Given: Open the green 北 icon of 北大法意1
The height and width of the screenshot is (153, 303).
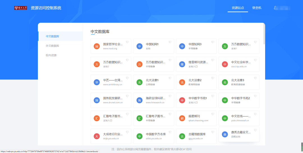Looking at the screenshot, I should pos(139,82).
